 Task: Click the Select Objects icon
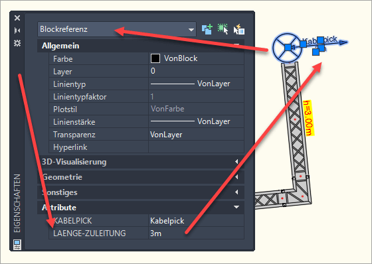click(223, 29)
